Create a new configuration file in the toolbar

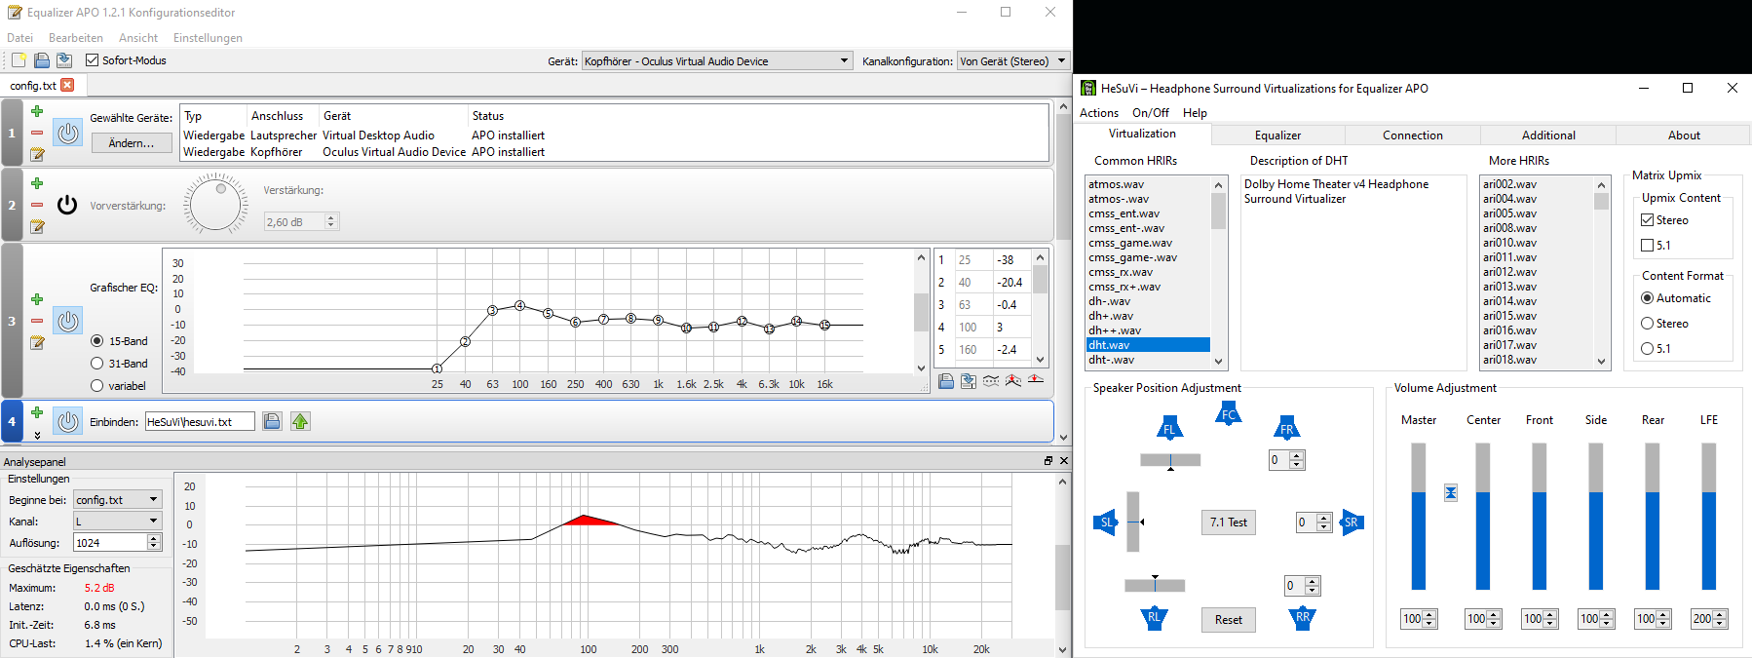pos(19,60)
